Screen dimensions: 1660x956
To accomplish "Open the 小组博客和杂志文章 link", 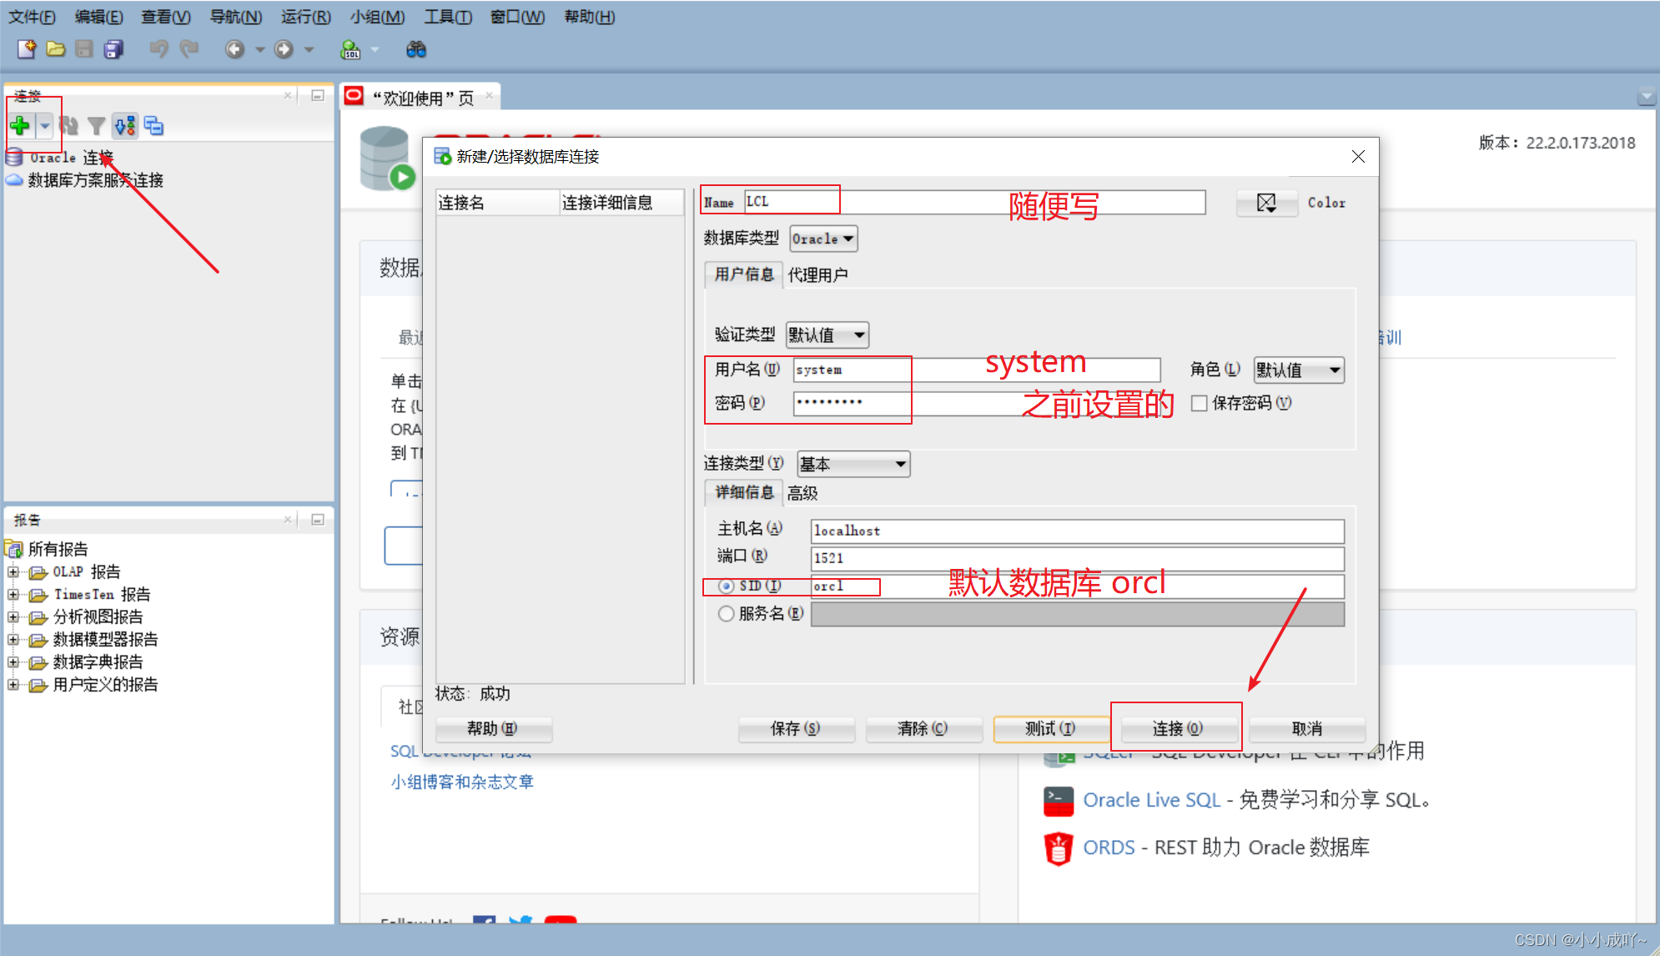I will click(x=462, y=782).
